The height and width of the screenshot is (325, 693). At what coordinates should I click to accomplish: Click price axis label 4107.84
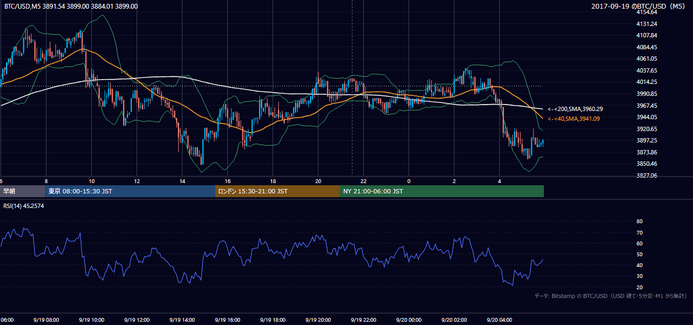pos(647,35)
